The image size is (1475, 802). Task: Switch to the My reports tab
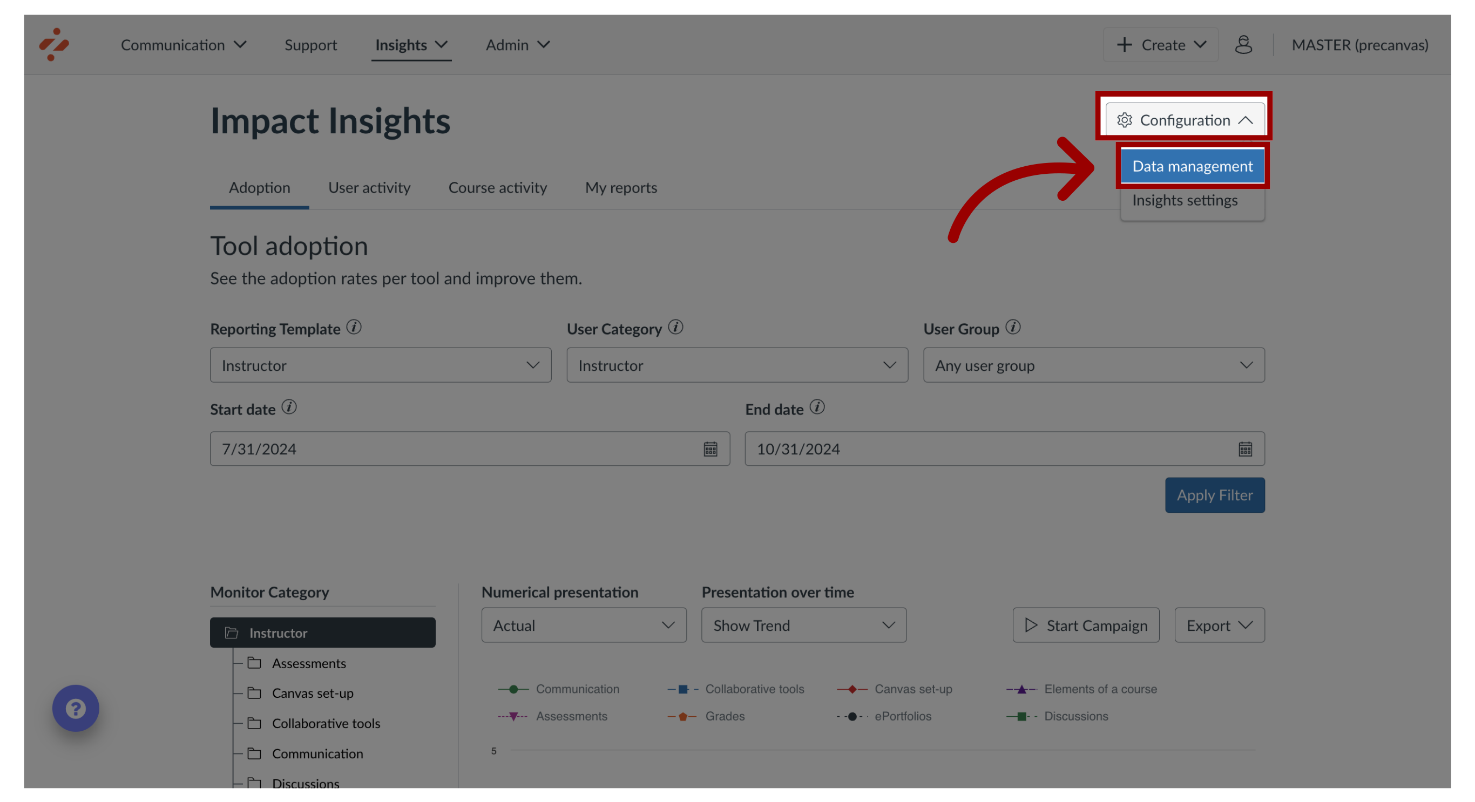coord(621,187)
